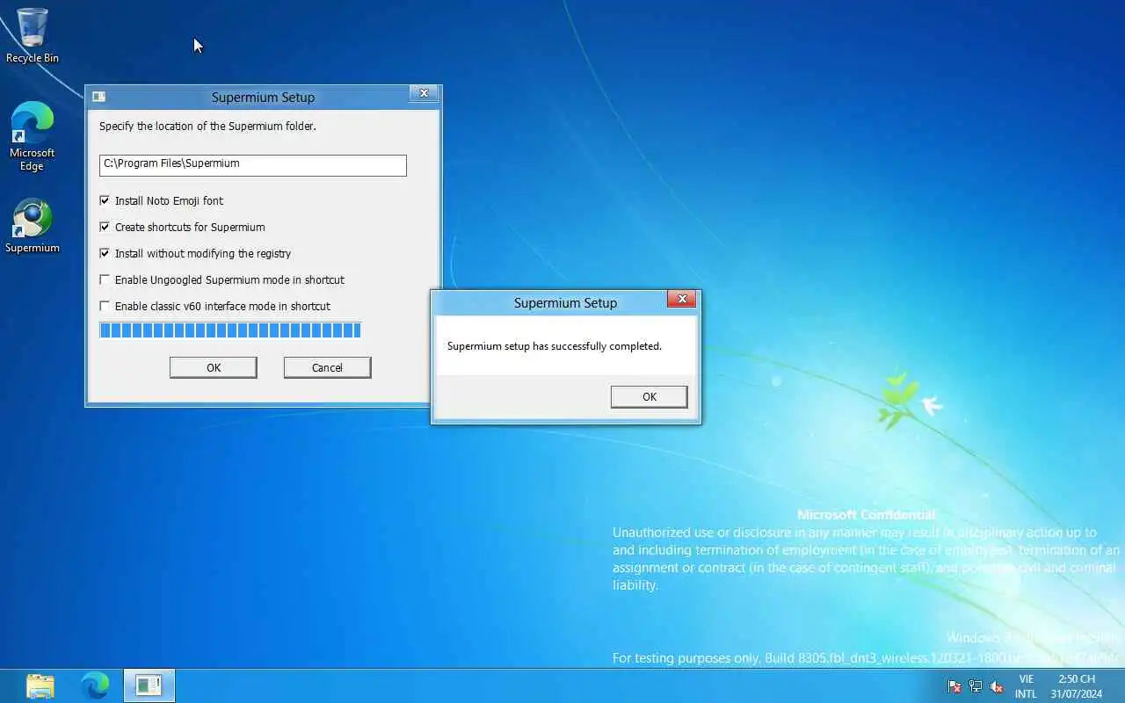Open the Recycle Bin desktop icon
Viewport: 1125px width, 703px height.
(33, 35)
